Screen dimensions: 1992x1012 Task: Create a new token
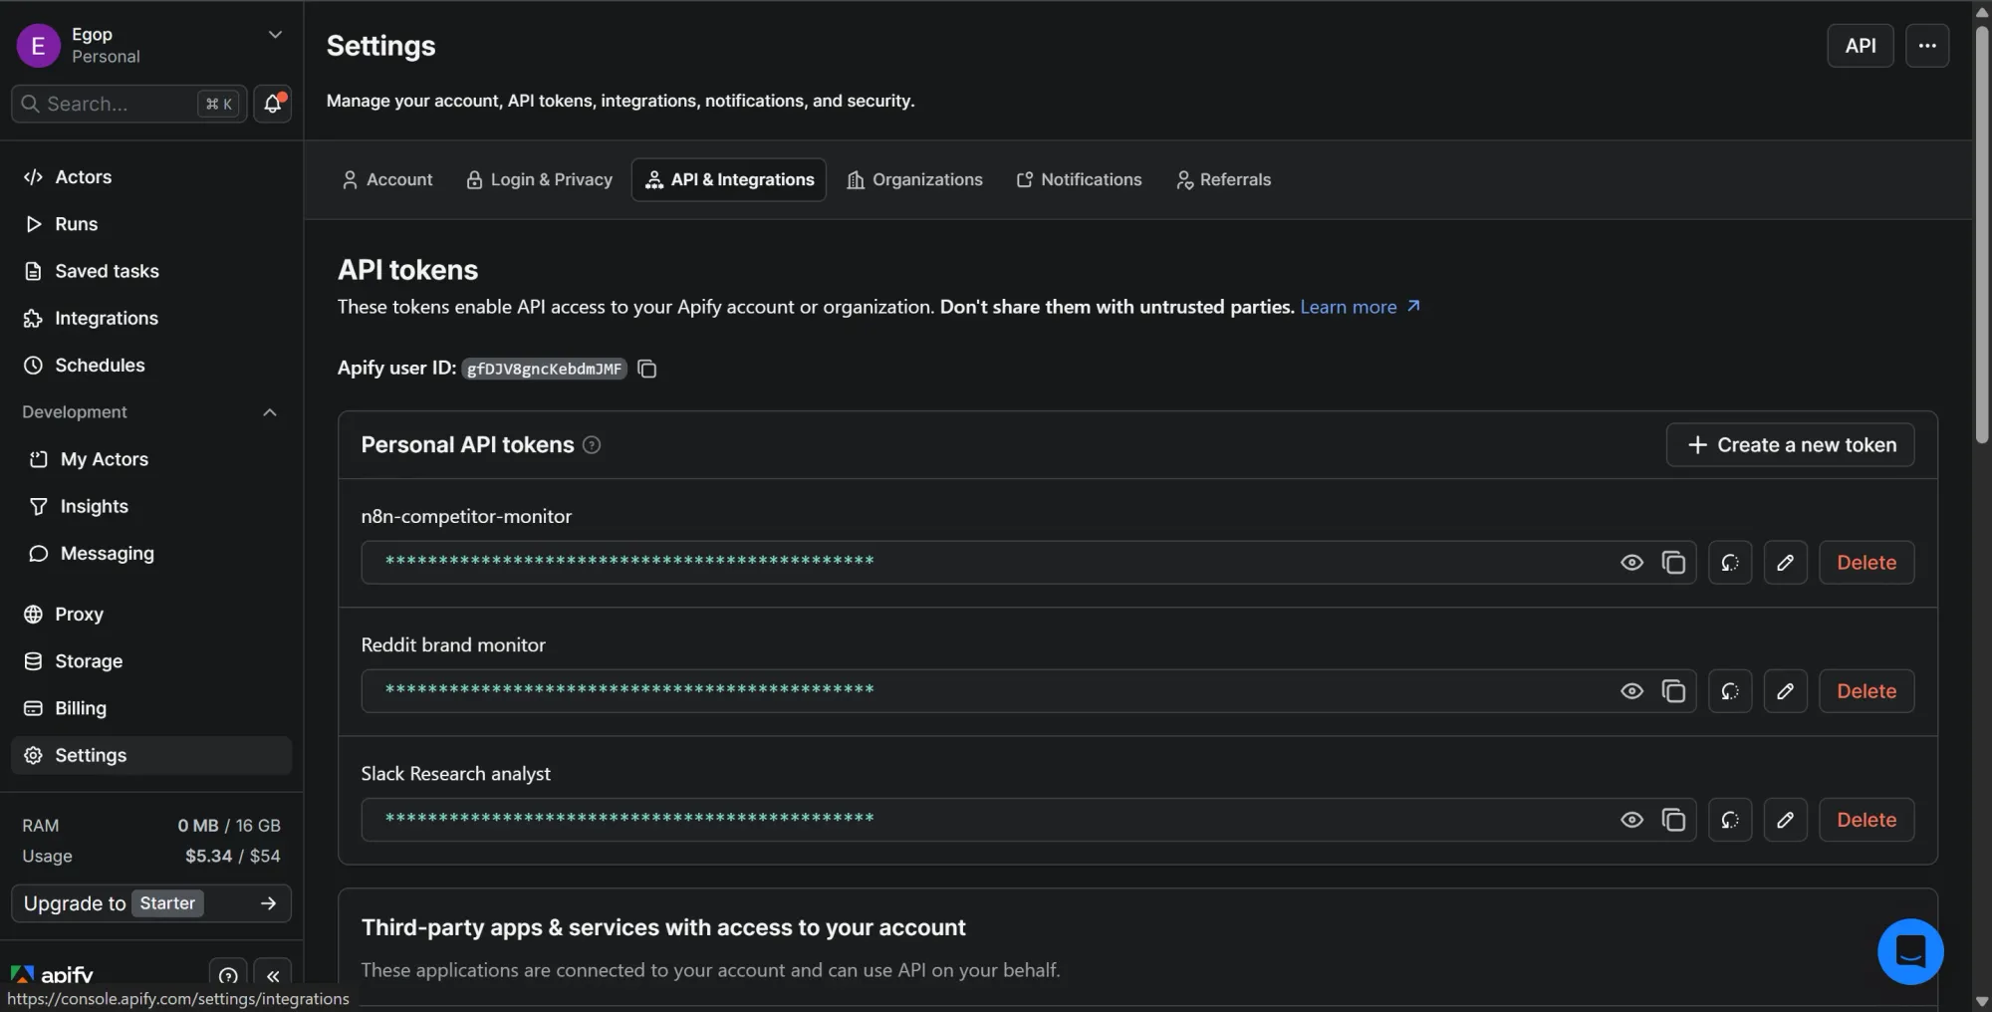click(1790, 445)
